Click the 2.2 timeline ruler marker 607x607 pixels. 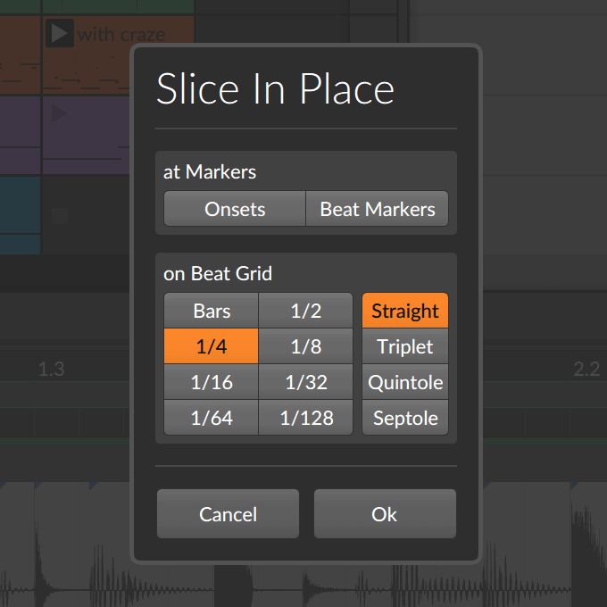[586, 369]
